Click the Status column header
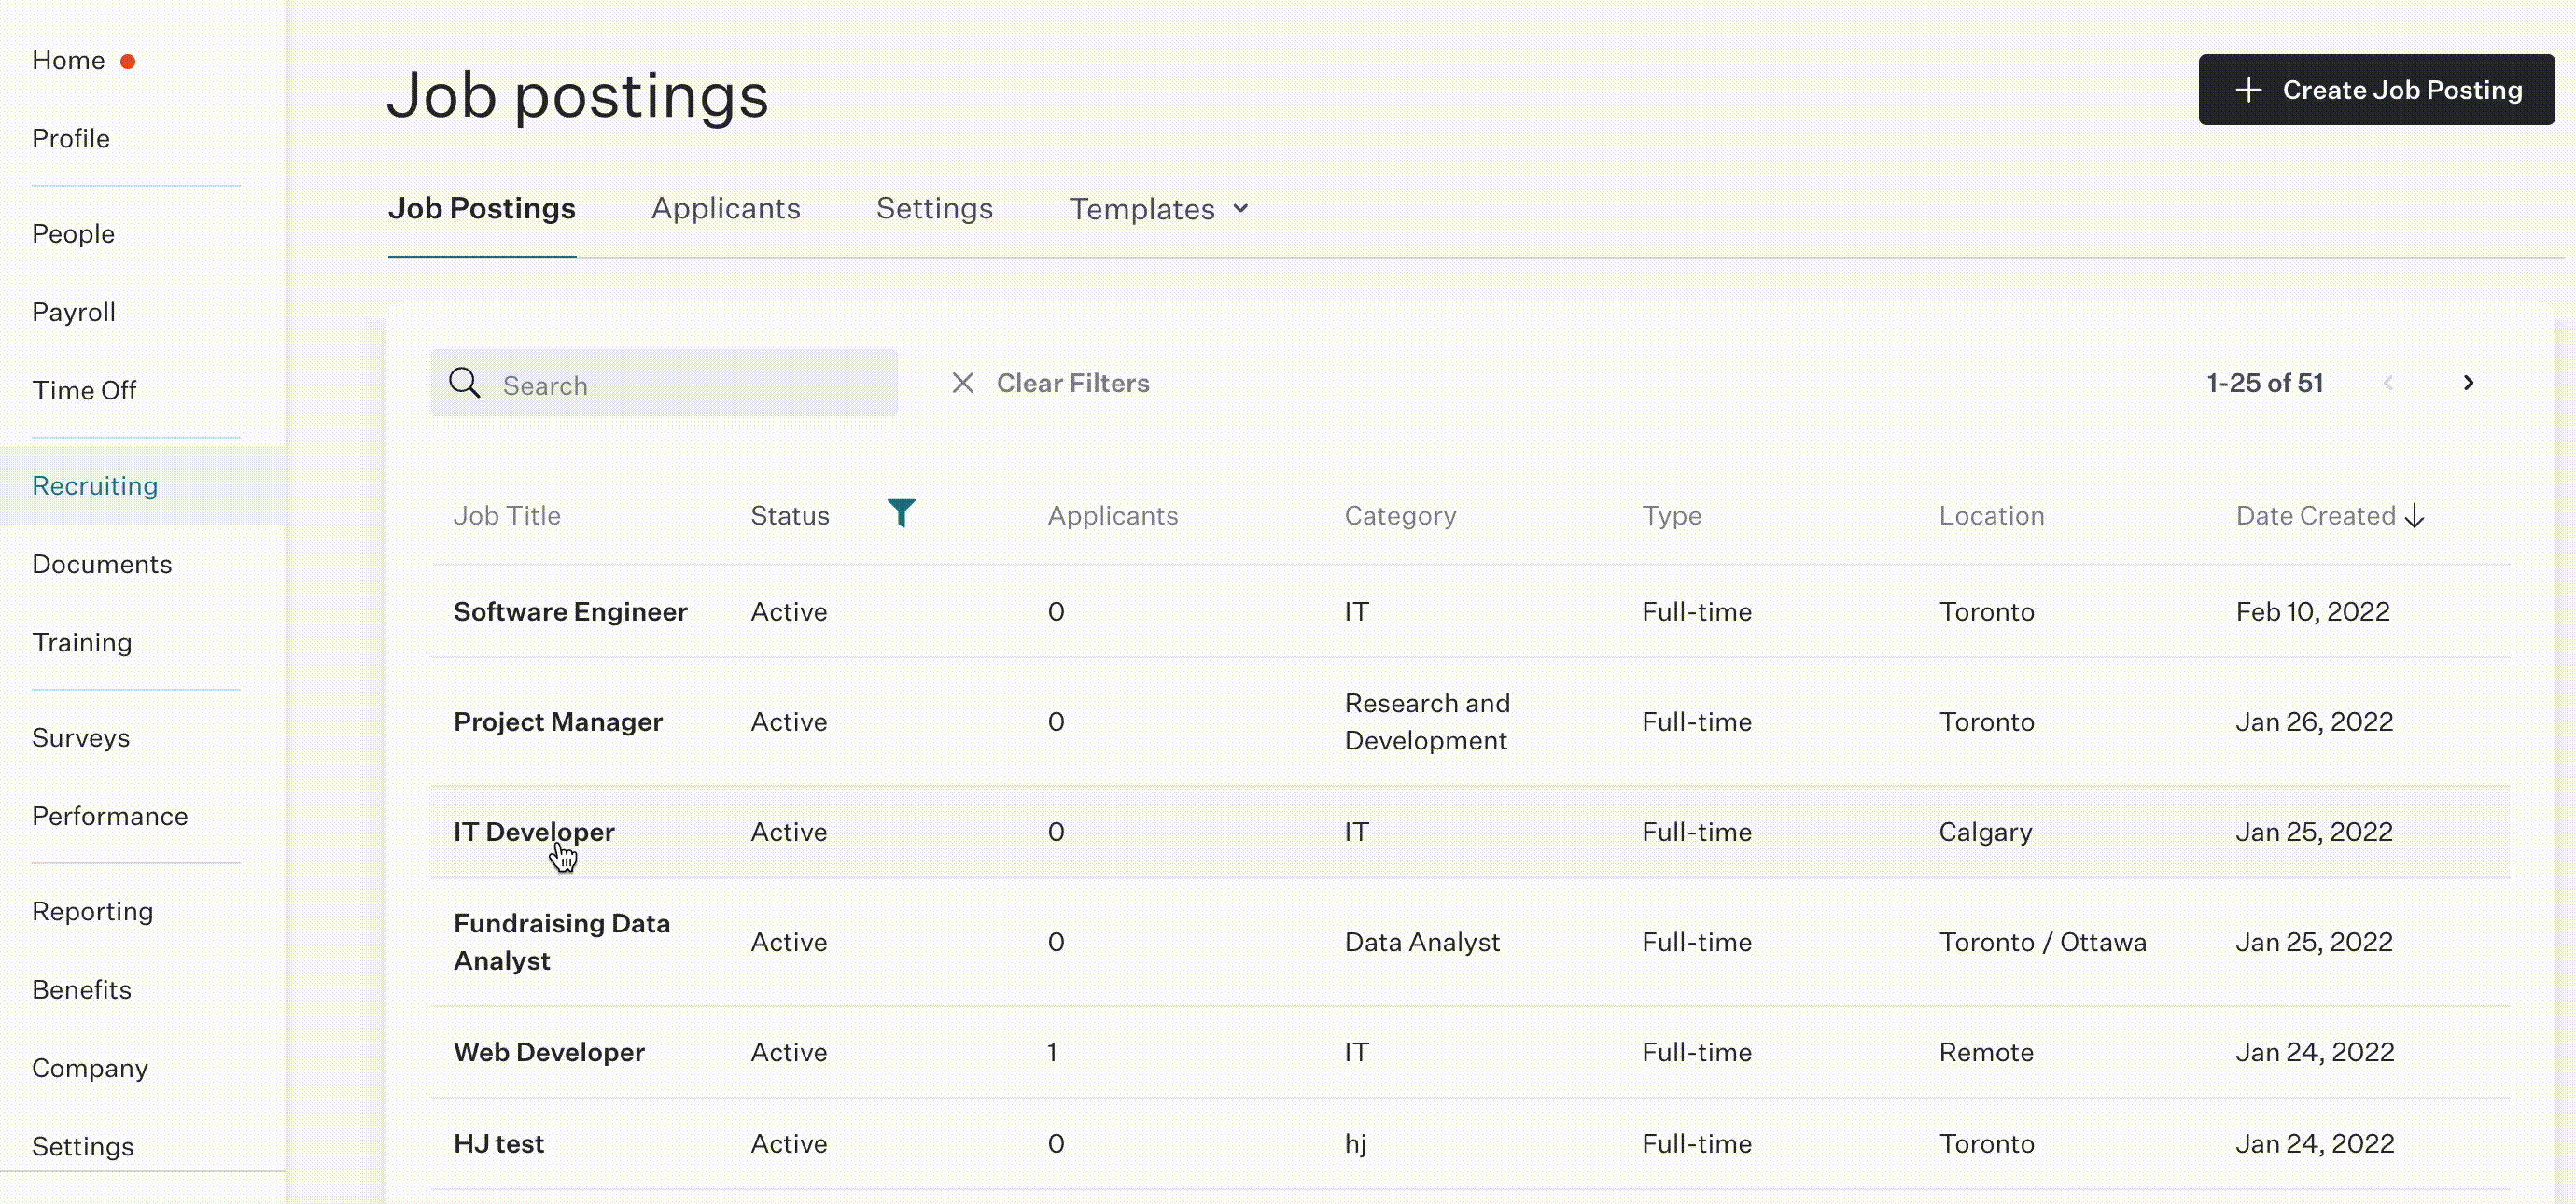The height and width of the screenshot is (1204, 2576). 790,516
